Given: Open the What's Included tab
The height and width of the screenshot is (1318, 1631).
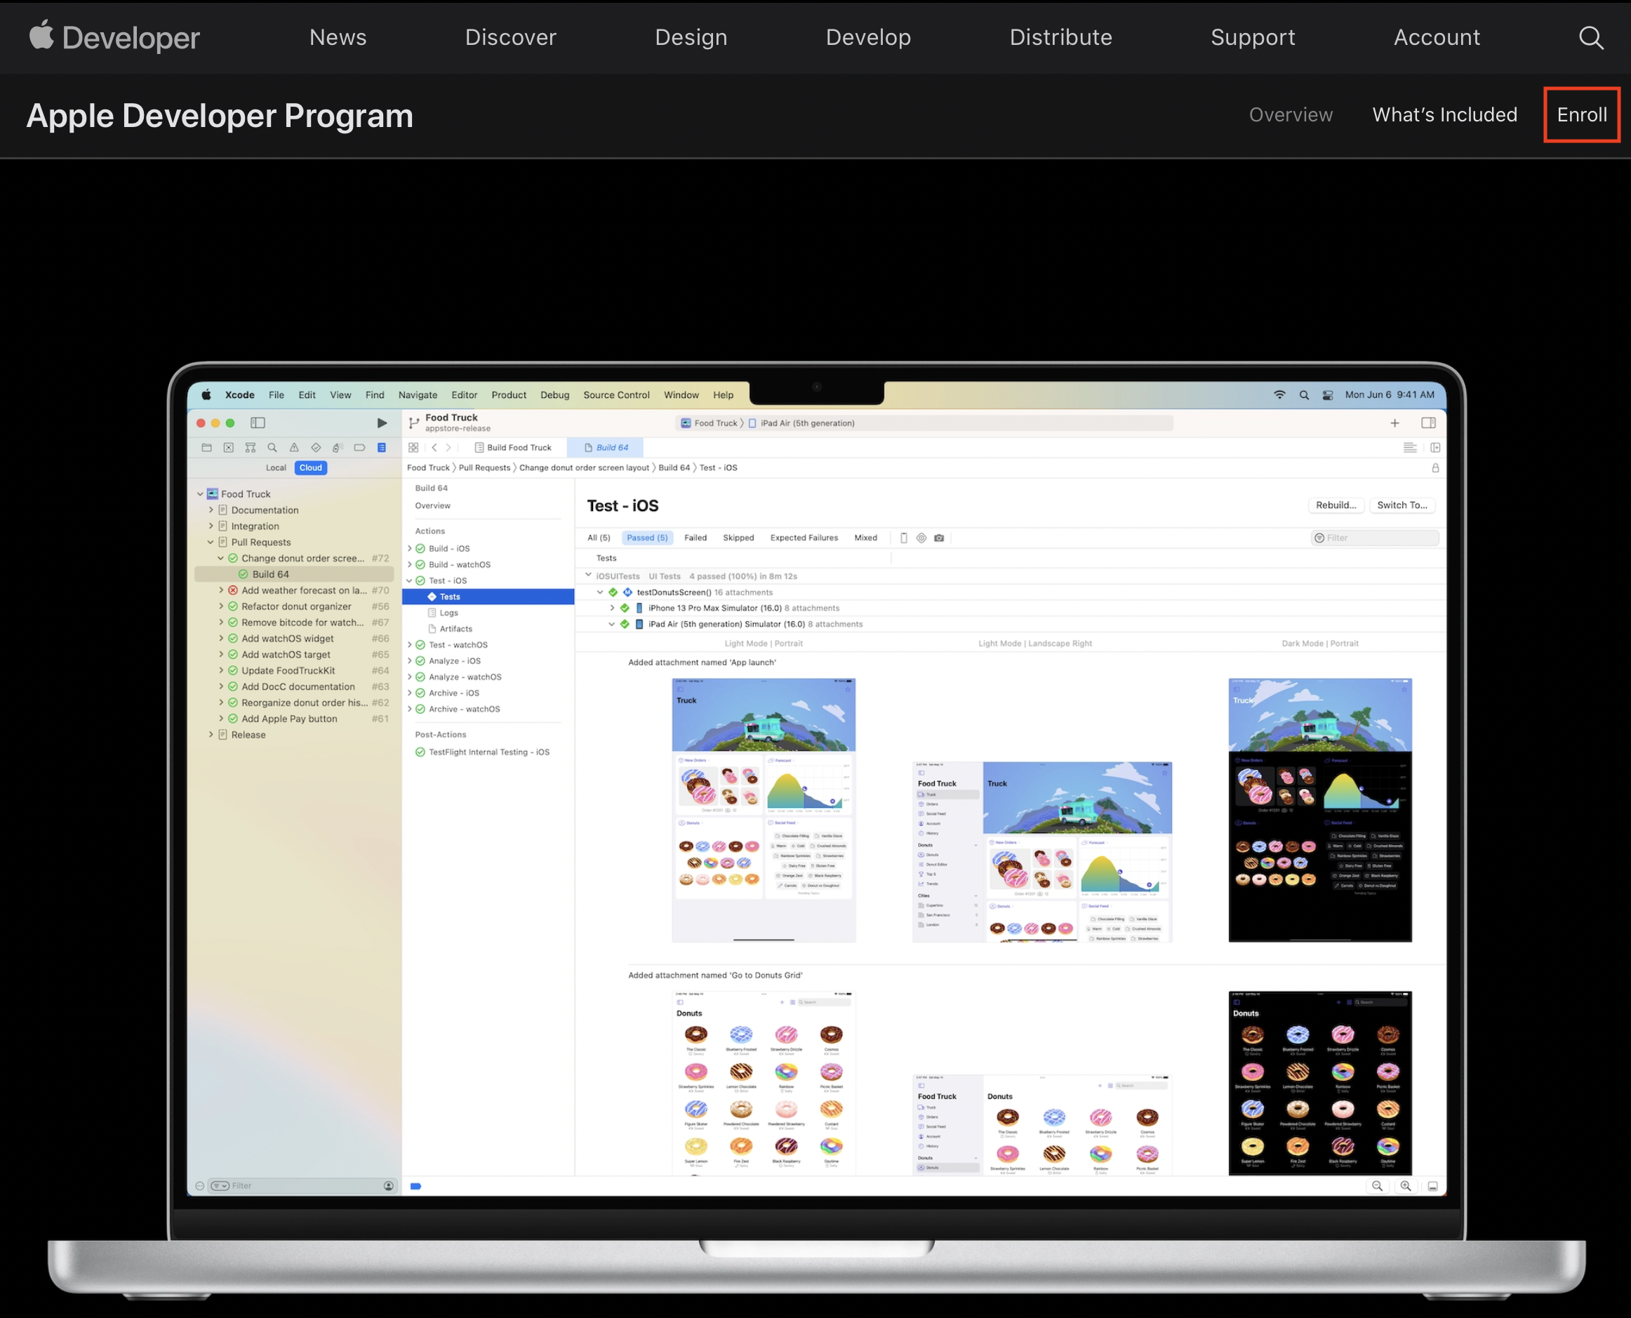Looking at the screenshot, I should (1444, 114).
